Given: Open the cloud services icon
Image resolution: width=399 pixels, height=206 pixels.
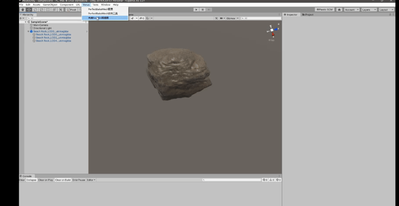Looking at the screenshot, I should tap(339, 10).
